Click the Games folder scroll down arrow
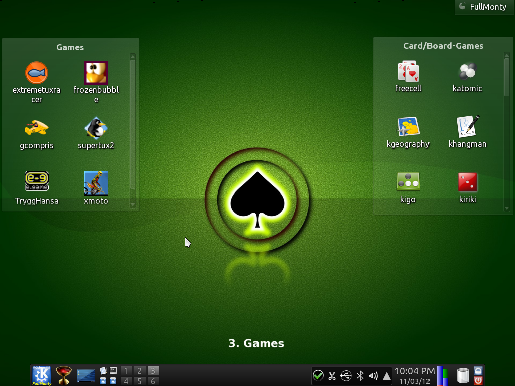515x386 pixels. (133, 205)
